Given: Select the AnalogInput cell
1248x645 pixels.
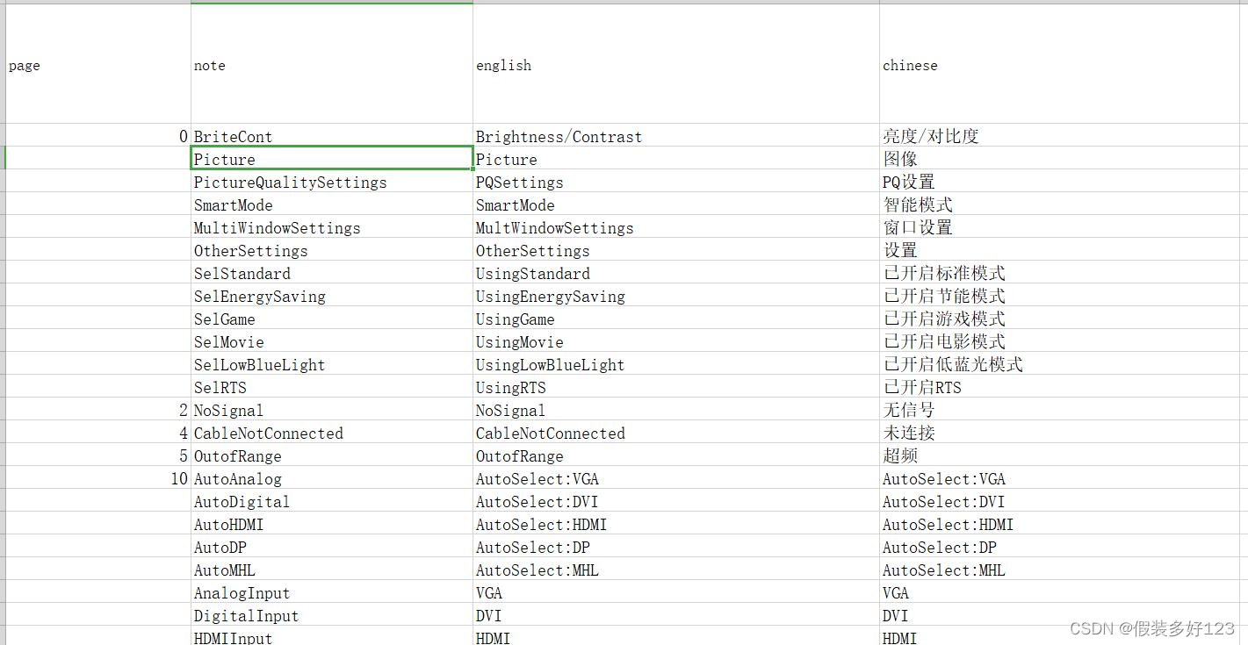Looking at the screenshot, I should (x=332, y=592).
